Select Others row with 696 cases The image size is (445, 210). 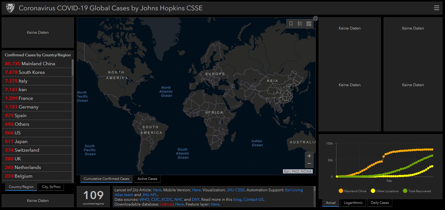click(37, 124)
